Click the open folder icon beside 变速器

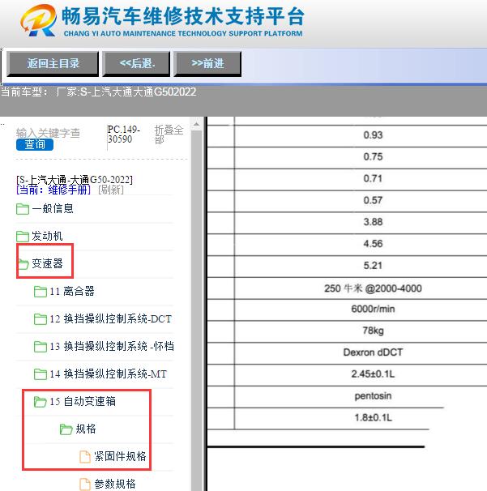(23, 264)
